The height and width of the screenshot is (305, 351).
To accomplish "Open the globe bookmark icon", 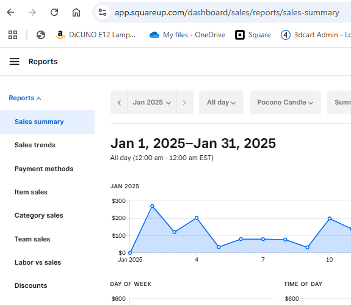I will click(x=41, y=35).
